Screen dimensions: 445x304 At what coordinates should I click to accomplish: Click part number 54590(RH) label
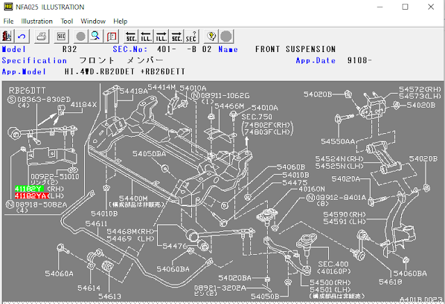pyautogui.click(x=345, y=214)
